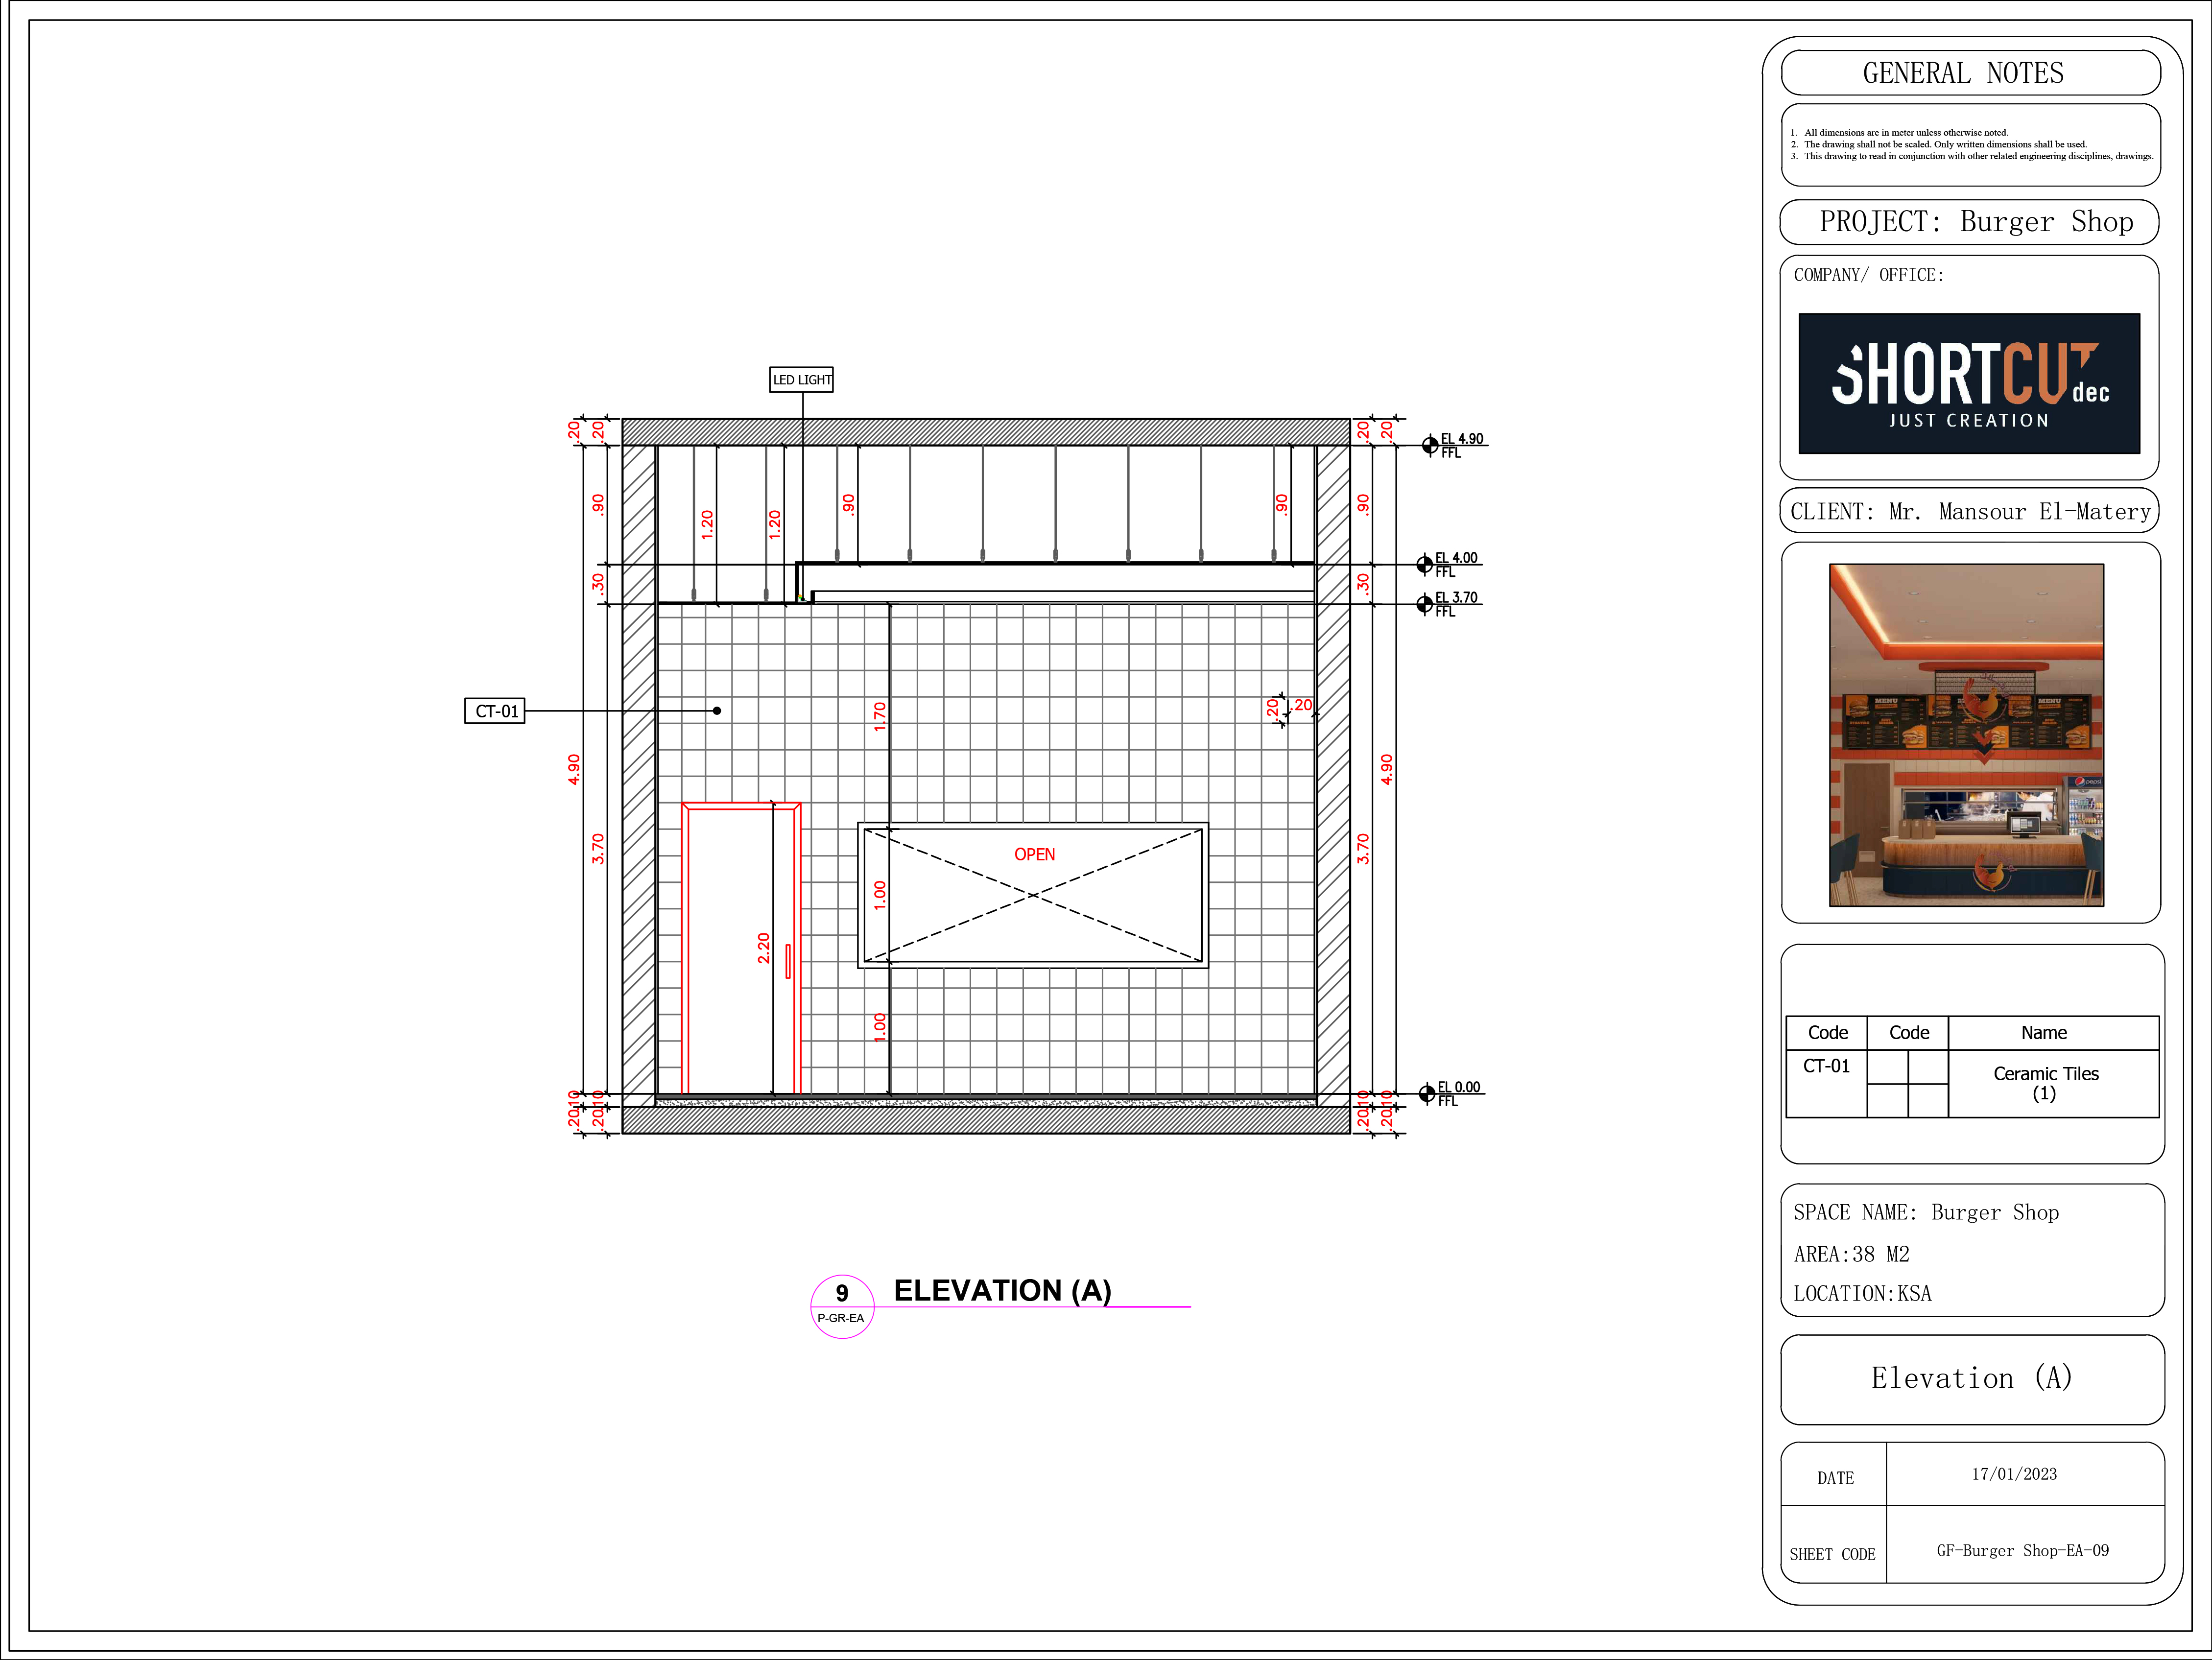Click the AREA:38 M2 line
This screenshot has height=1660, width=2212.
pos(1851,1254)
